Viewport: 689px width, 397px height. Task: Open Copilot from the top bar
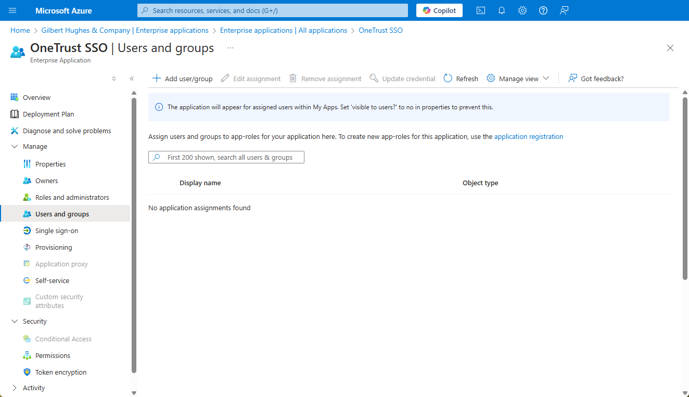(x=439, y=10)
